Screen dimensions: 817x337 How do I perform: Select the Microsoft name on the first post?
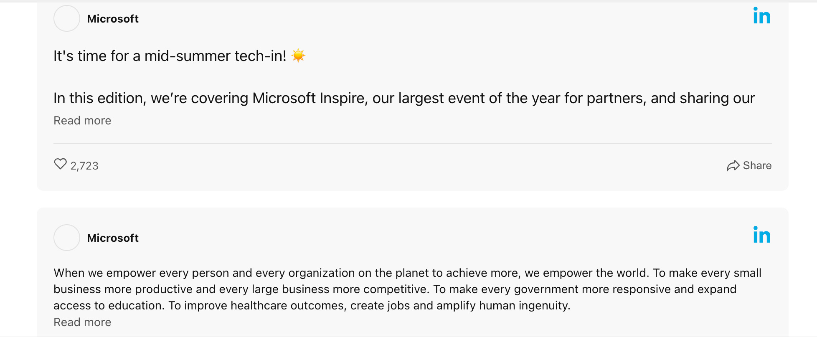coord(112,18)
